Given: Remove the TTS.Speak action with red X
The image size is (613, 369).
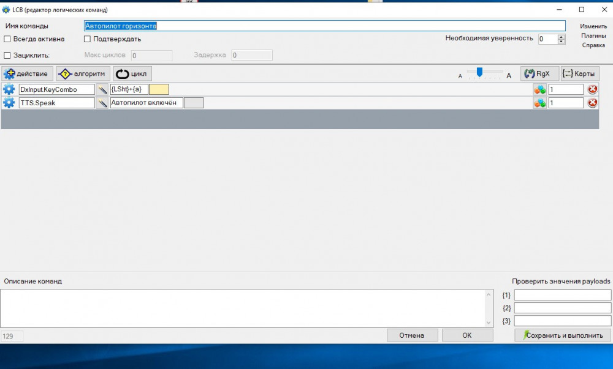Looking at the screenshot, I should [593, 103].
